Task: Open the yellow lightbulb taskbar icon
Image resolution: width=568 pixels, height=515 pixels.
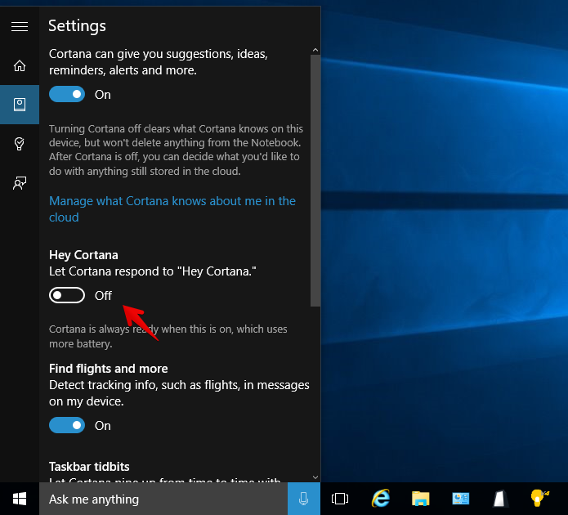Action: click(x=539, y=498)
